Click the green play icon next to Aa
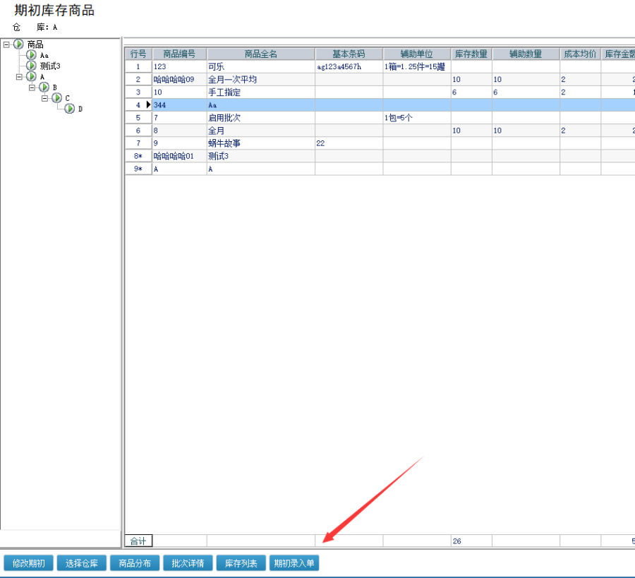This screenshot has height=578, width=635. pos(31,55)
